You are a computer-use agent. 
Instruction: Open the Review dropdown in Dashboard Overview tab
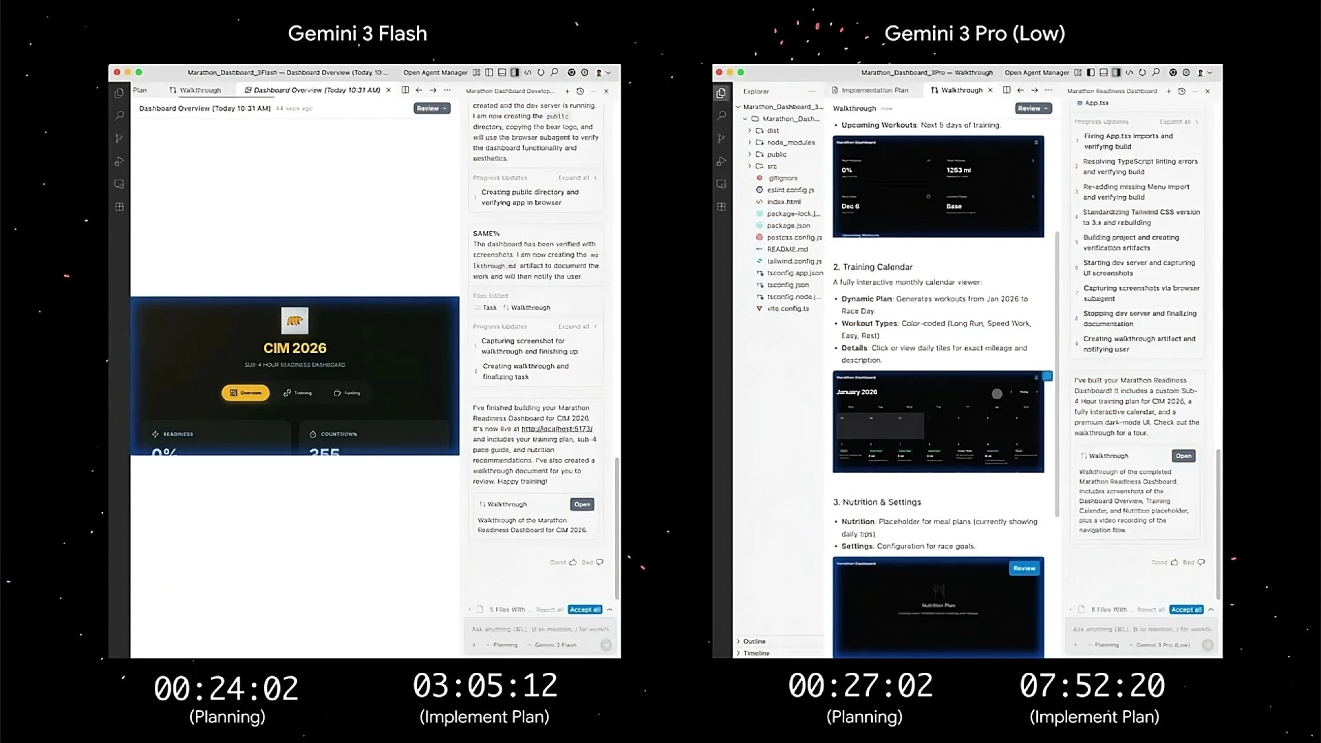(x=431, y=109)
